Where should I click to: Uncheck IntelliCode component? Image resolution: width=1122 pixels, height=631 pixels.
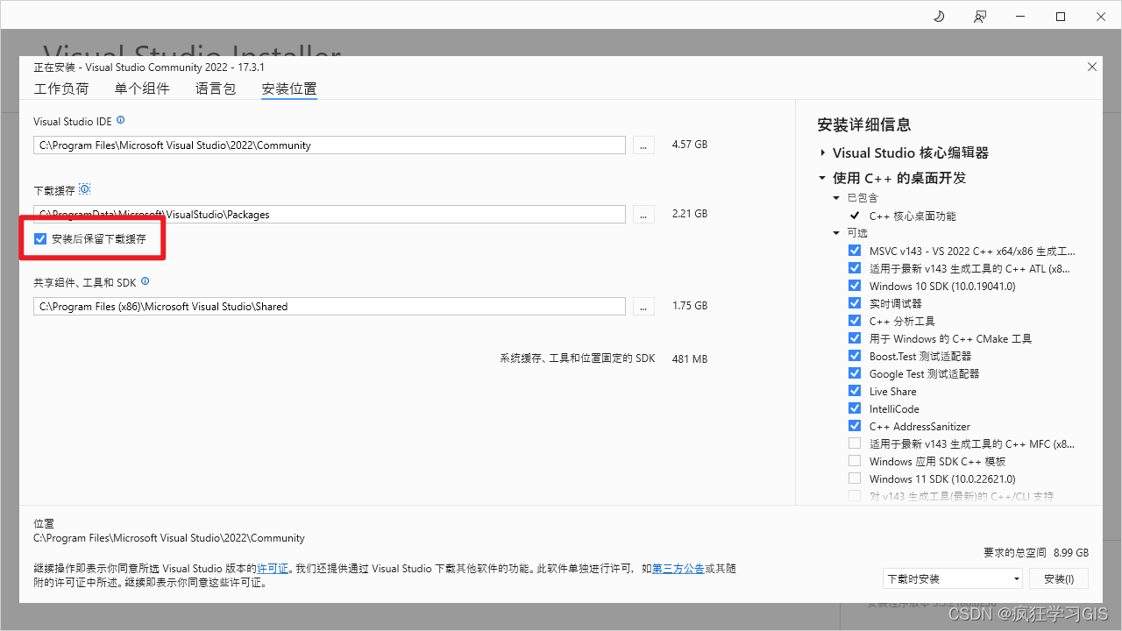point(855,408)
